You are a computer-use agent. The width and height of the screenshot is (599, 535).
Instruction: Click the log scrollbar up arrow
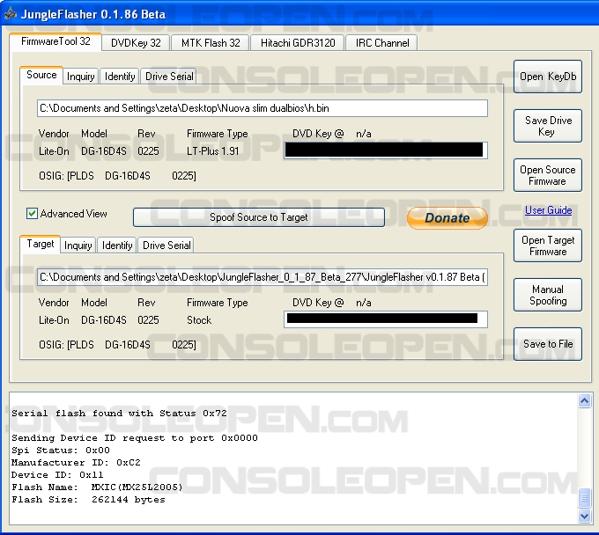coord(585,400)
